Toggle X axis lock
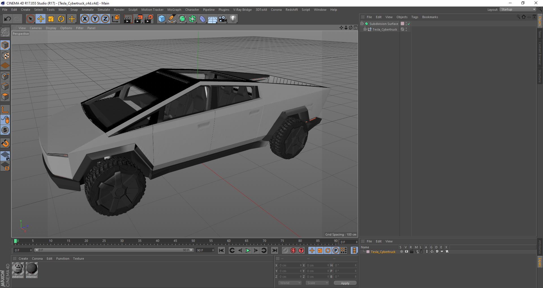Image resolution: width=543 pixels, height=288 pixels. click(85, 19)
